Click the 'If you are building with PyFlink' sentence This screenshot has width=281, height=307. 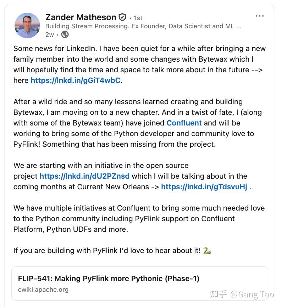click(x=107, y=251)
